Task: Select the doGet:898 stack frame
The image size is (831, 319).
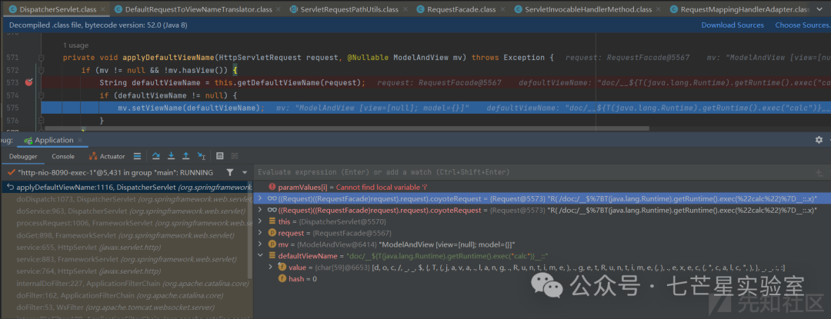Action: 126,235
